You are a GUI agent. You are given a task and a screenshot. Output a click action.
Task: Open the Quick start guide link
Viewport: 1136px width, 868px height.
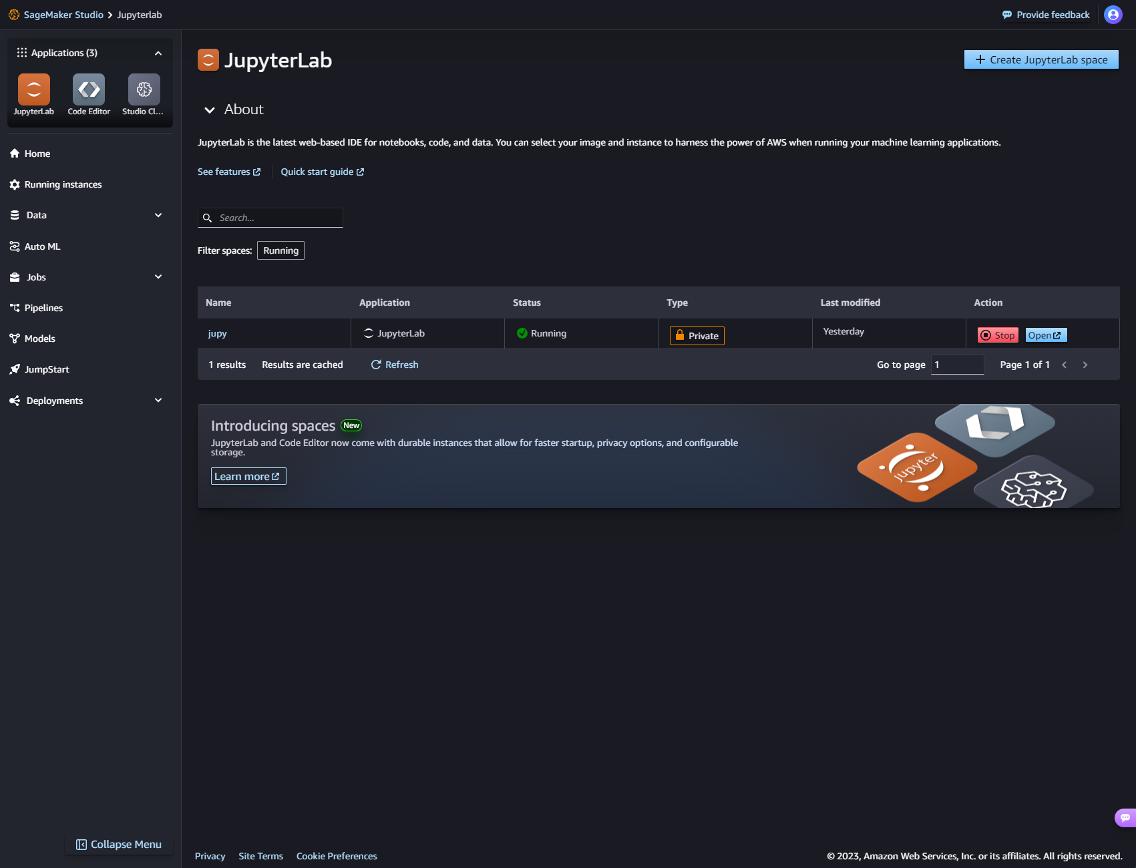[x=323, y=172]
